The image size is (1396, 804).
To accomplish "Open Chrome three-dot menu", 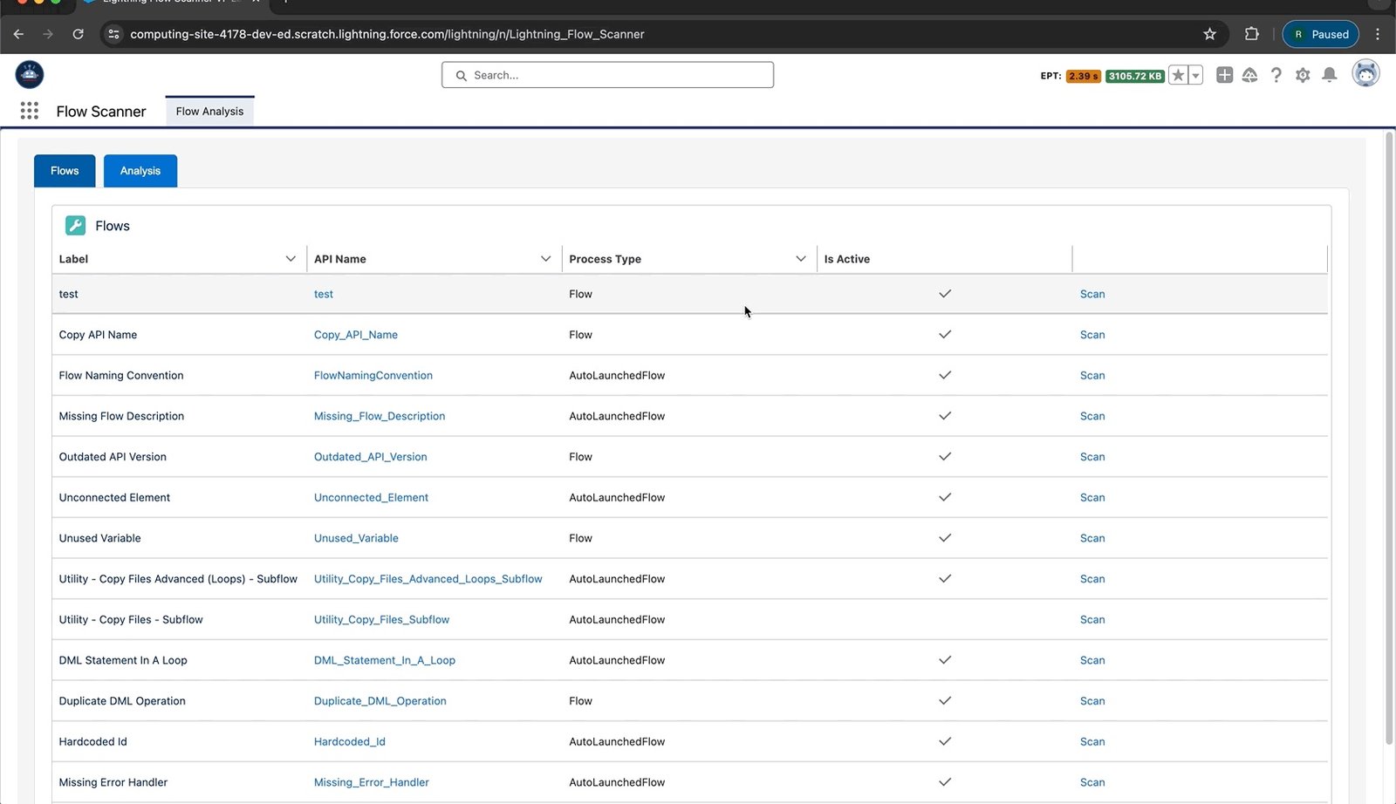I will click(1378, 34).
